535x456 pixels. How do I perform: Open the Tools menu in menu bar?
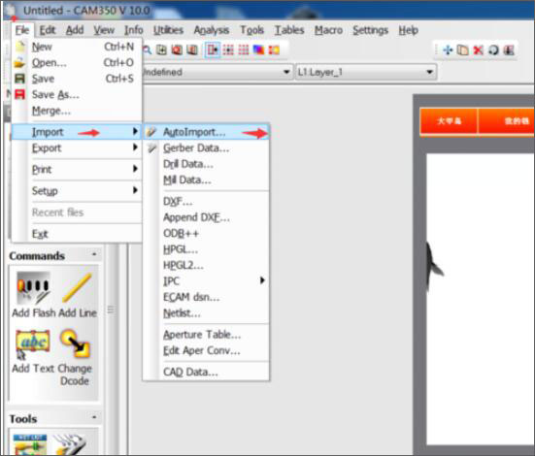[251, 30]
